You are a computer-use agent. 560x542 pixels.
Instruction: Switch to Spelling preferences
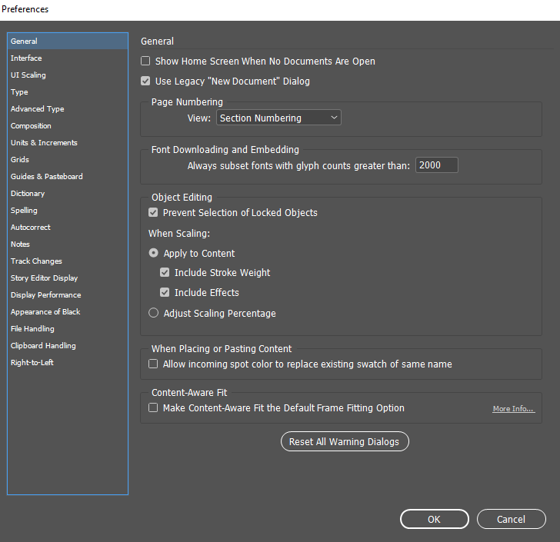click(68, 211)
